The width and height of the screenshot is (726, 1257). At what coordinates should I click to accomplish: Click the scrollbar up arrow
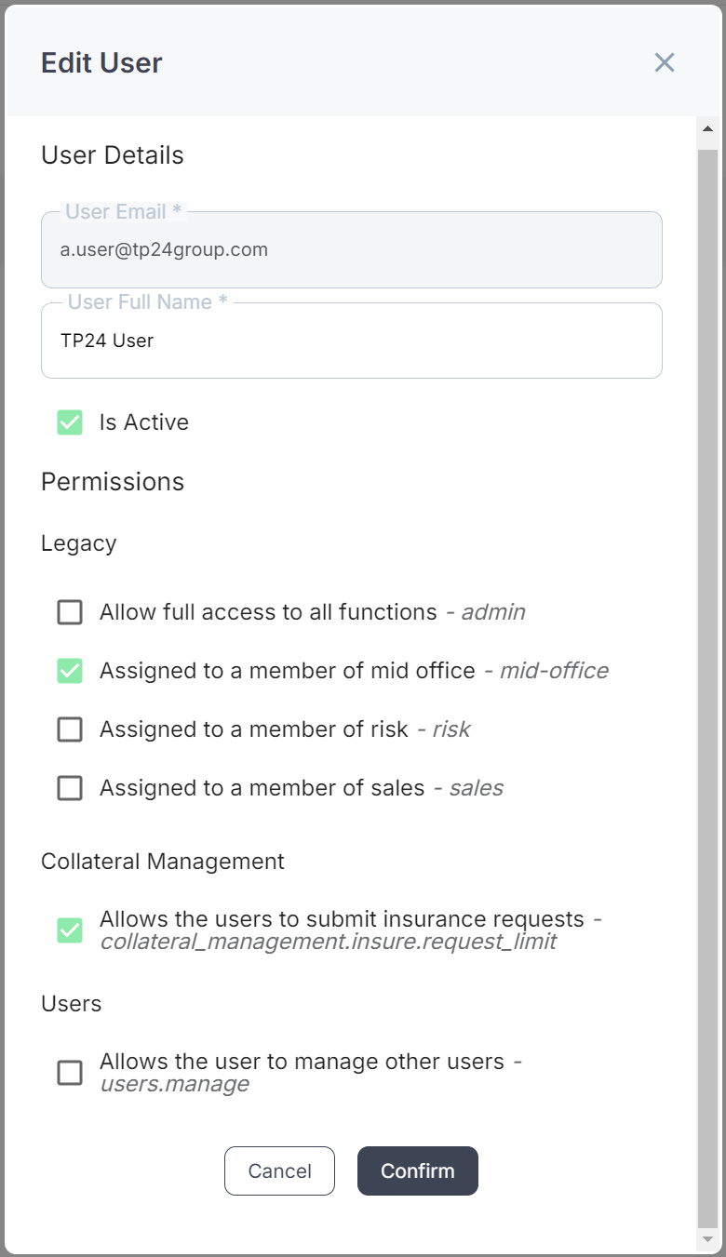pos(707,127)
